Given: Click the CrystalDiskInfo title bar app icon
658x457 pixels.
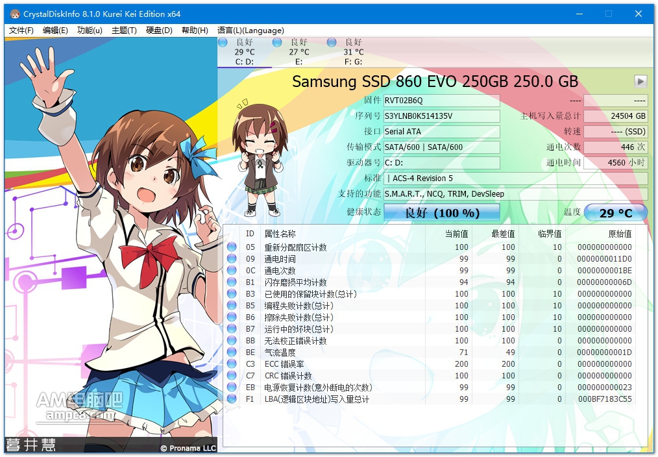Looking at the screenshot, I should click(x=15, y=14).
